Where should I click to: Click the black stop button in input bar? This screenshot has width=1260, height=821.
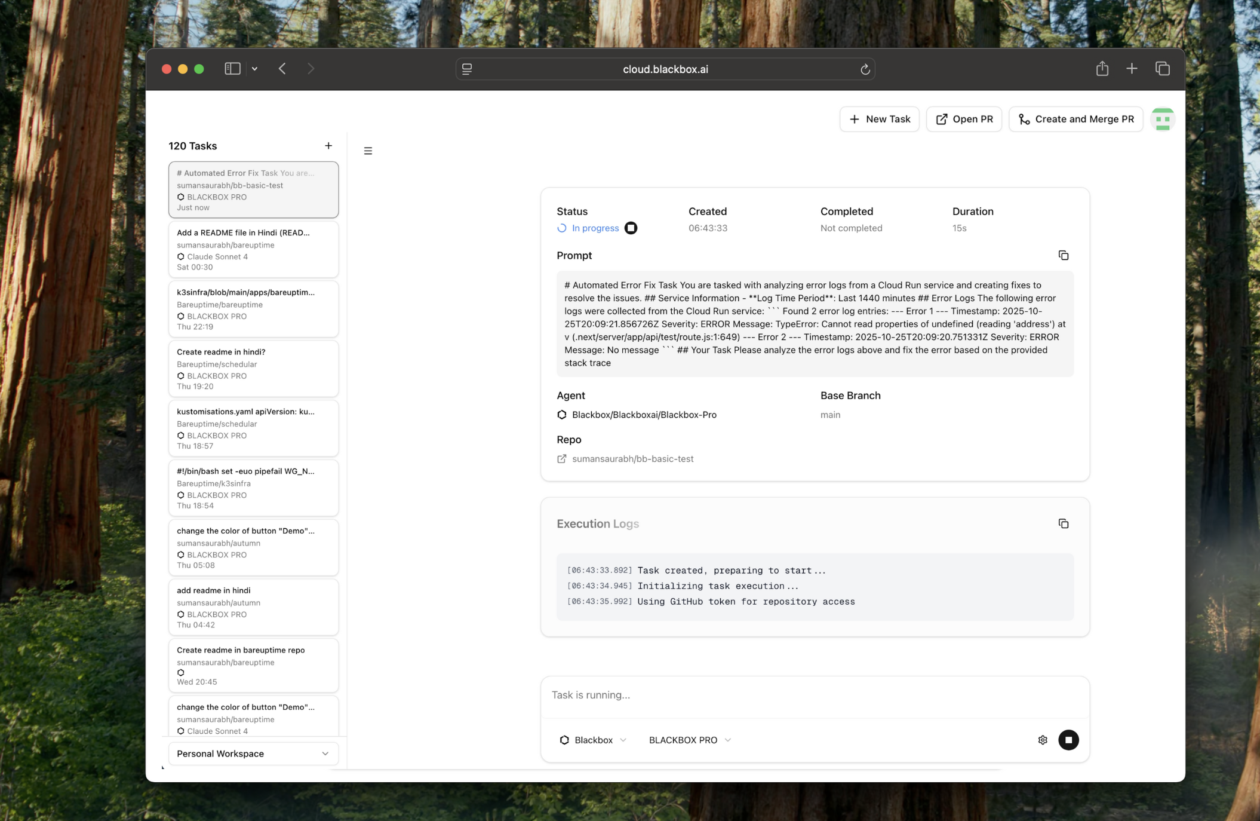coord(1068,740)
